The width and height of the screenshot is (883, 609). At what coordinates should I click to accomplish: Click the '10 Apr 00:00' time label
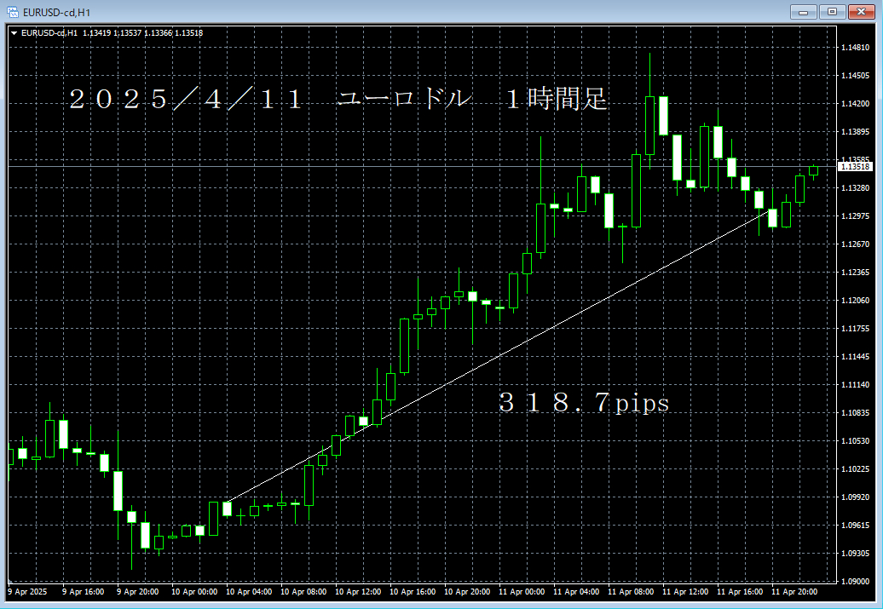coord(194,592)
